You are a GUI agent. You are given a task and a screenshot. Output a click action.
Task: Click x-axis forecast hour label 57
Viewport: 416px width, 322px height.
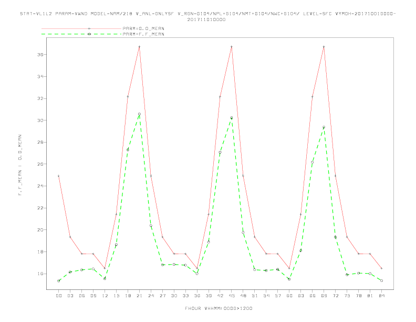[x=278, y=296]
